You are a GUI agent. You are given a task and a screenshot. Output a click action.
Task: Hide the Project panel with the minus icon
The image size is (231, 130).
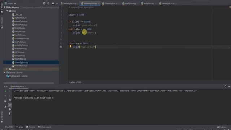(x=57, y=3)
